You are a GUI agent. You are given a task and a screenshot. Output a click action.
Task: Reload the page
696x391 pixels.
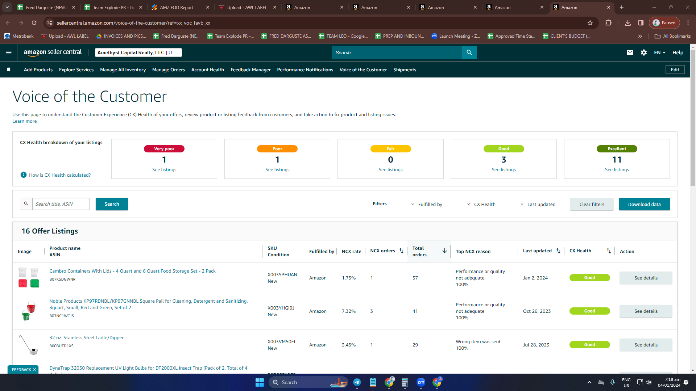click(x=34, y=23)
